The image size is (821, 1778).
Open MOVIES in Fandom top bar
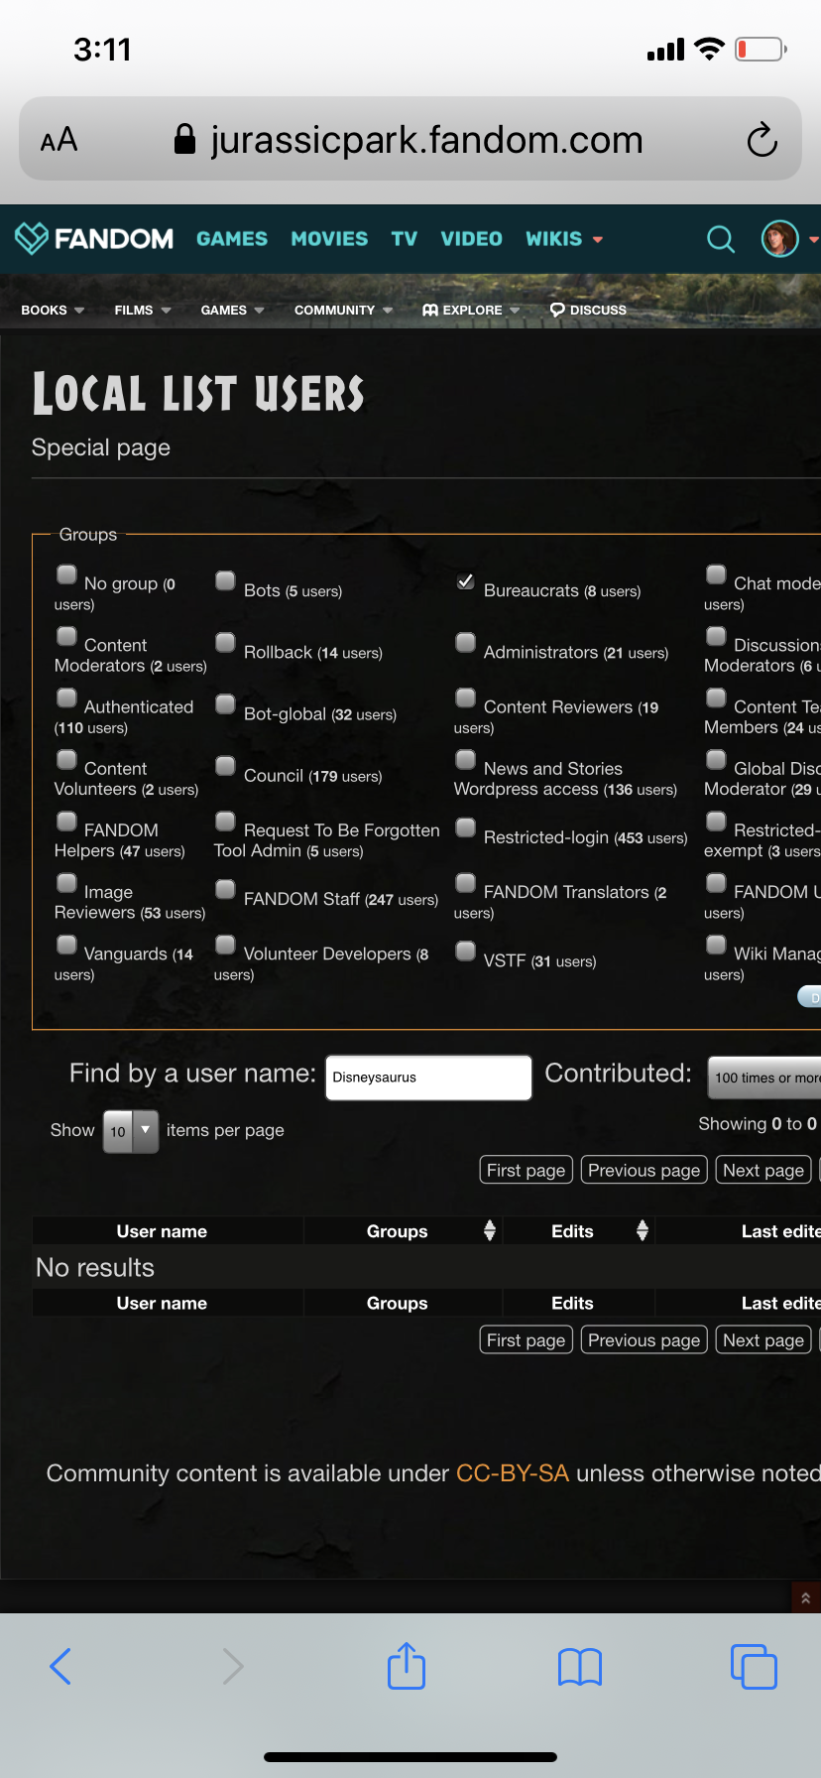point(329,239)
